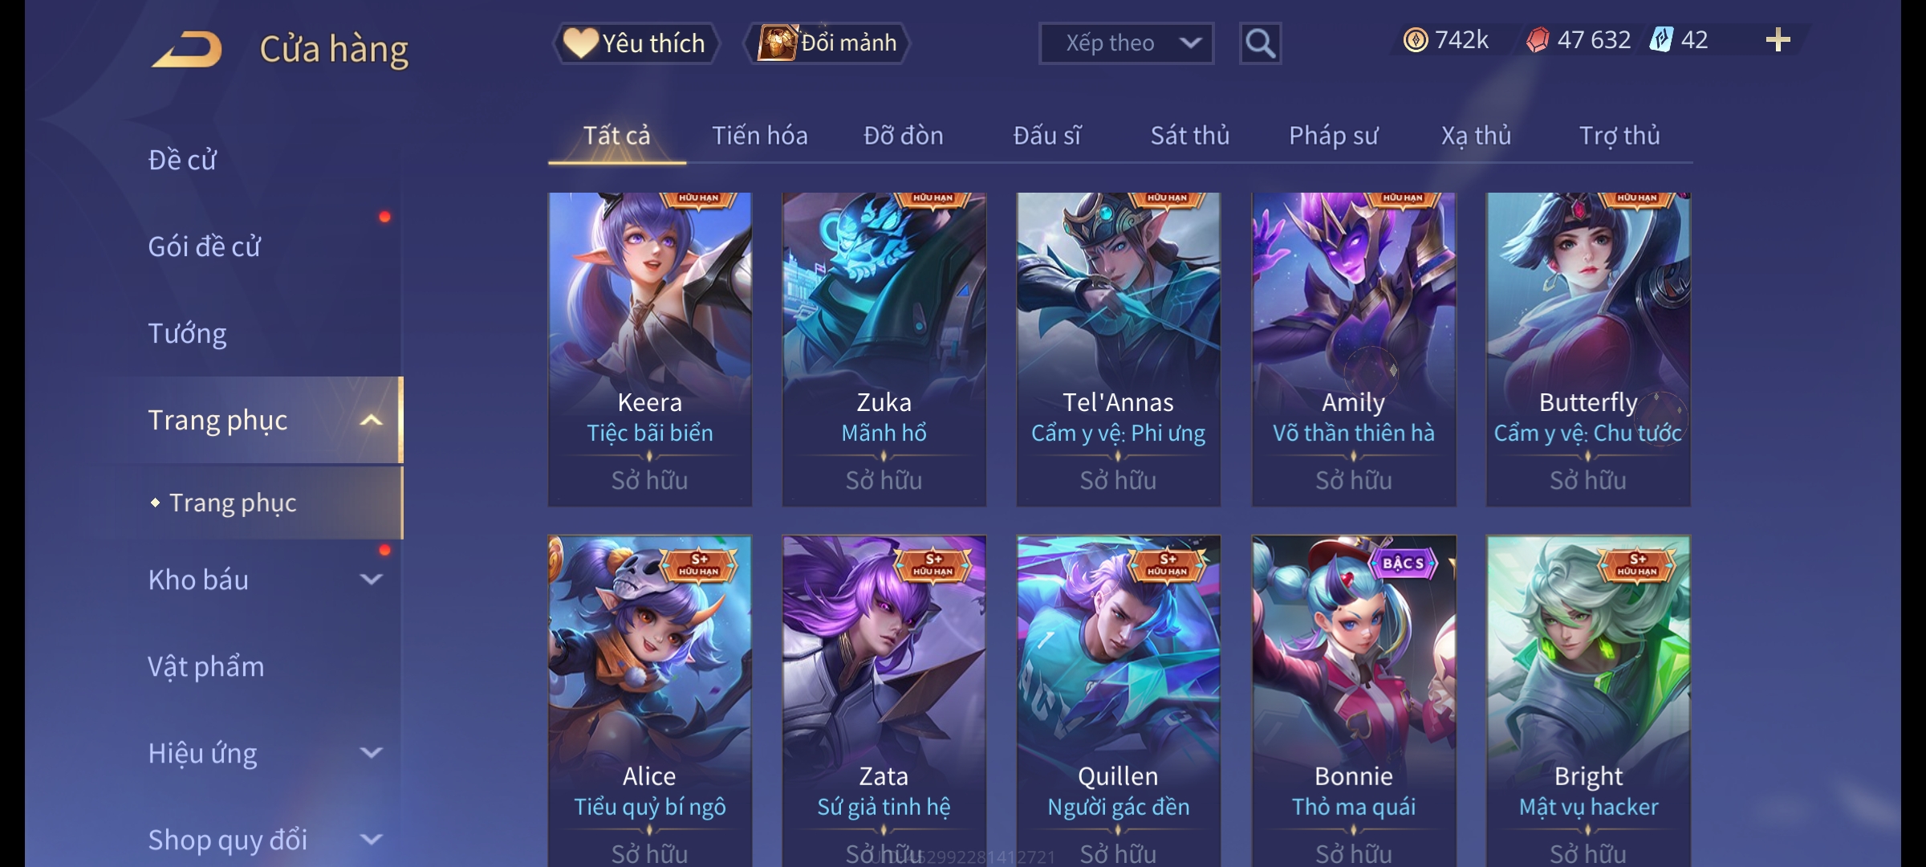This screenshot has height=867, width=1926.
Task: Open the Xếp theo sort dropdown
Action: pos(1126,43)
